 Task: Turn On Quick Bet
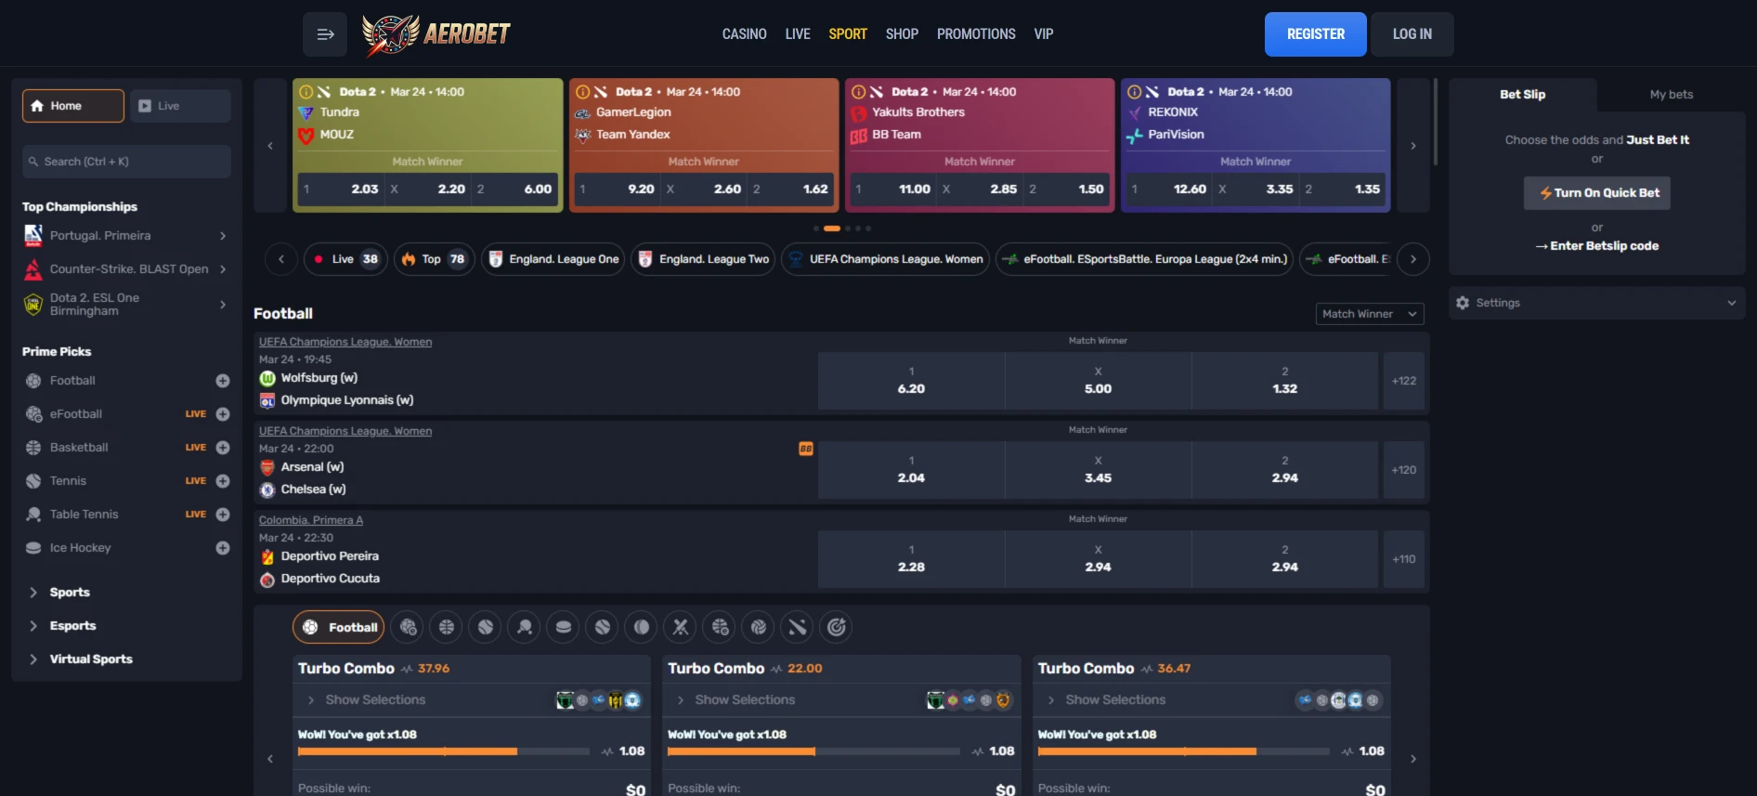tap(1597, 193)
